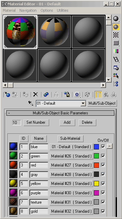Toggle the On/Off checkbox for green
Screen dimensions: 122x219
103,156
